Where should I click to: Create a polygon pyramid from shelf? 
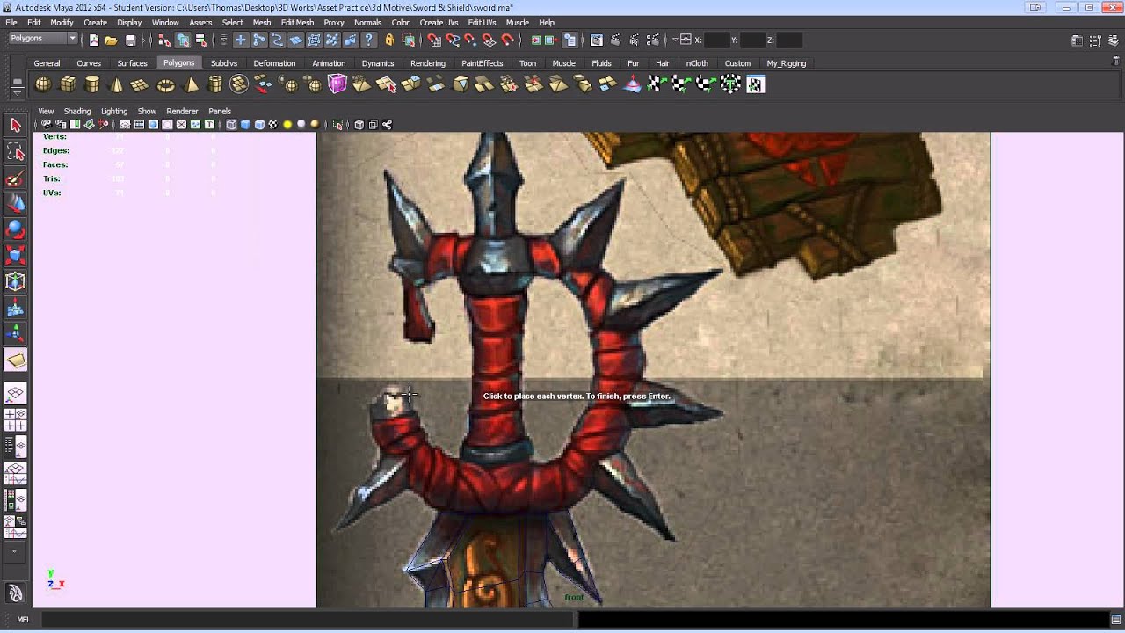[x=192, y=84]
